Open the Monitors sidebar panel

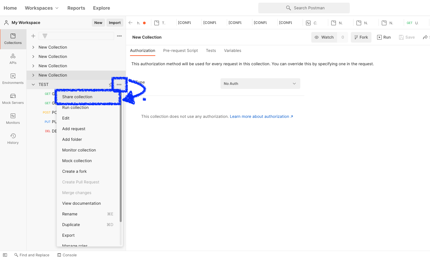13,119
